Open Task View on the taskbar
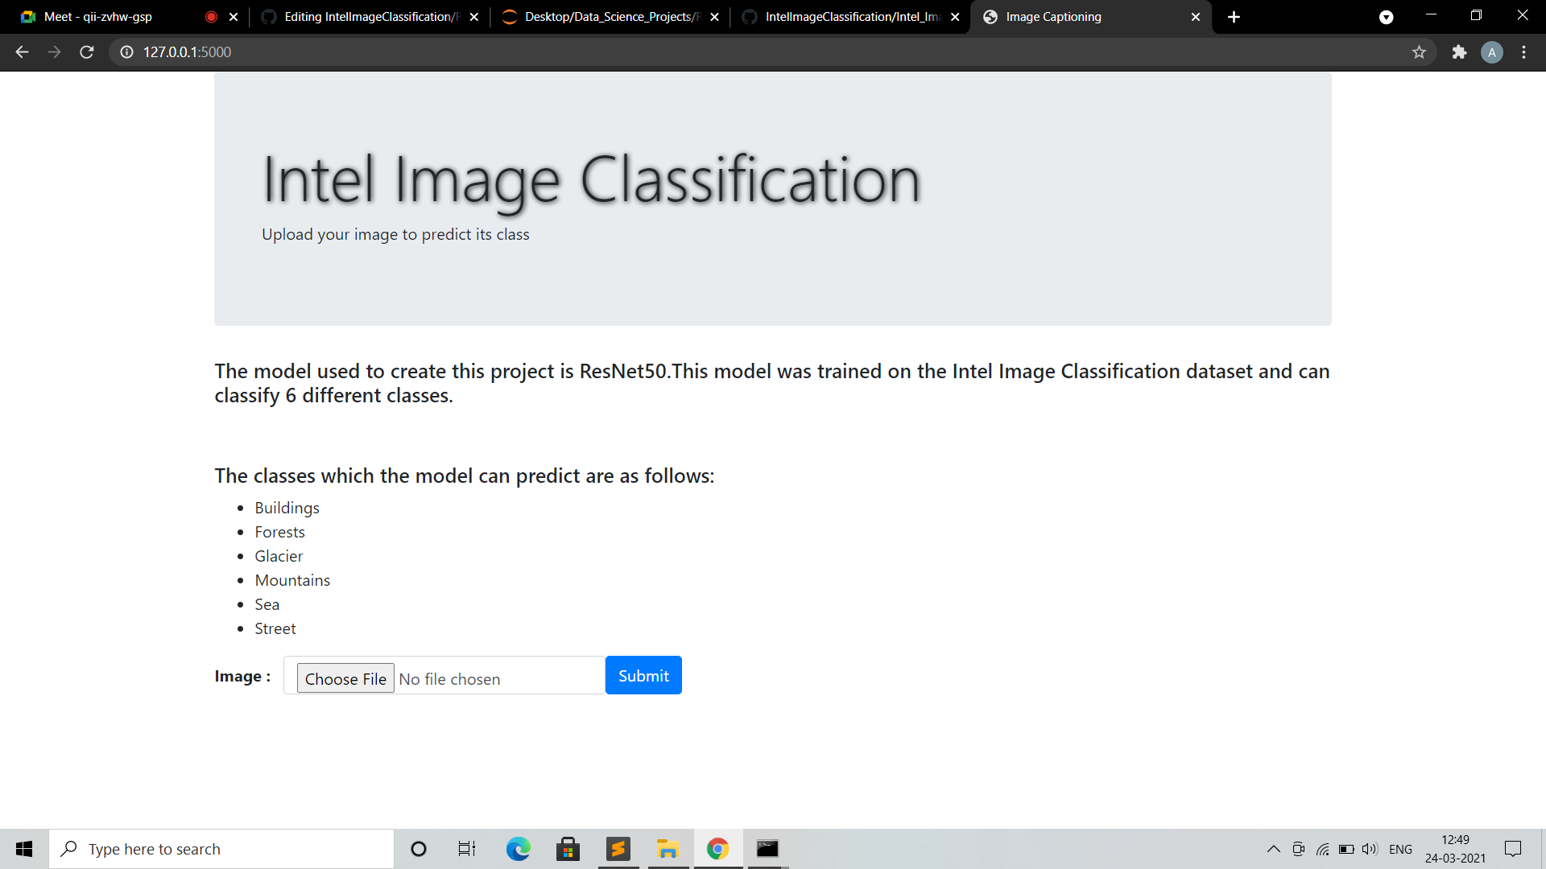This screenshot has height=869, width=1546. coord(467,849)
